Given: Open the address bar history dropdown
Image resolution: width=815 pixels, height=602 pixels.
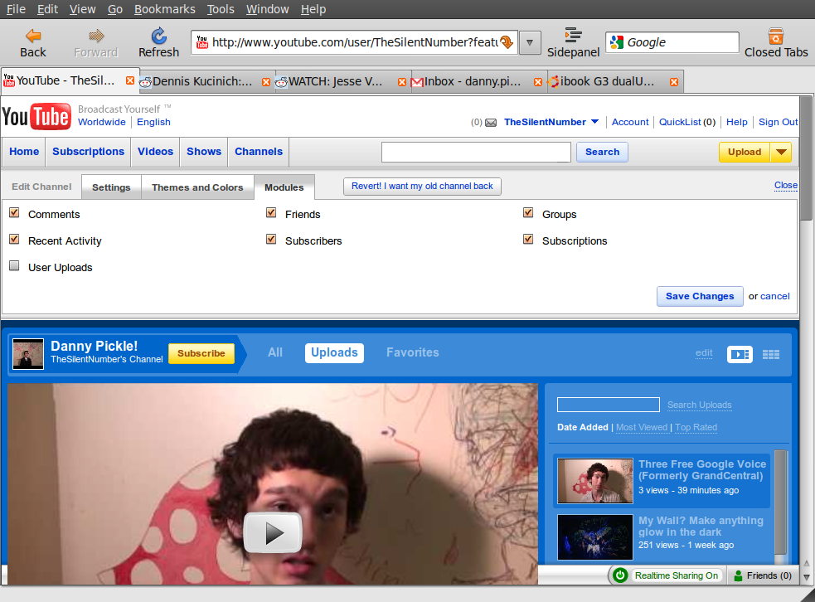Looking at the screenshot, I should [530, 42].
